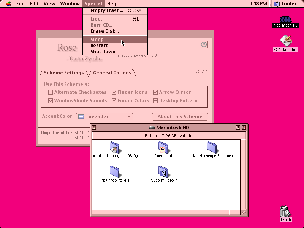
Task: Click the Rose scheme title text
Action: click(67, 47)
